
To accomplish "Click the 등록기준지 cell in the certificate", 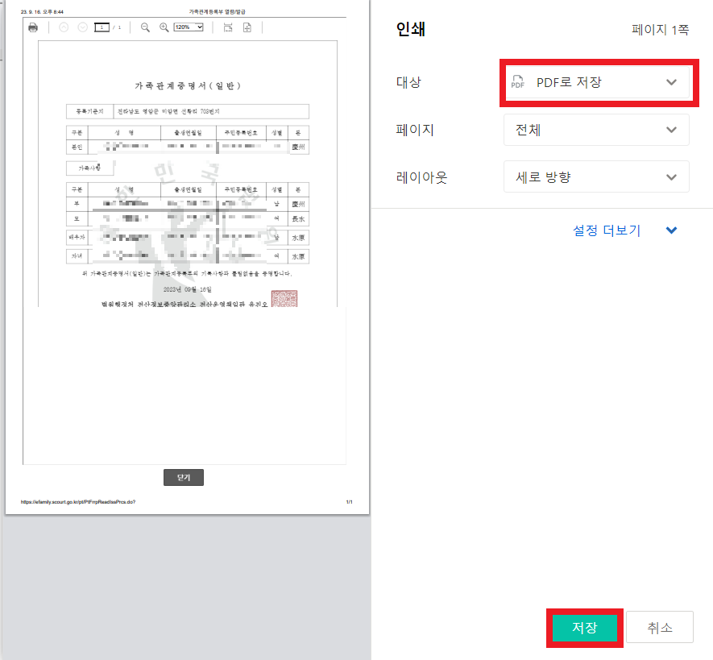I will 89,111.
